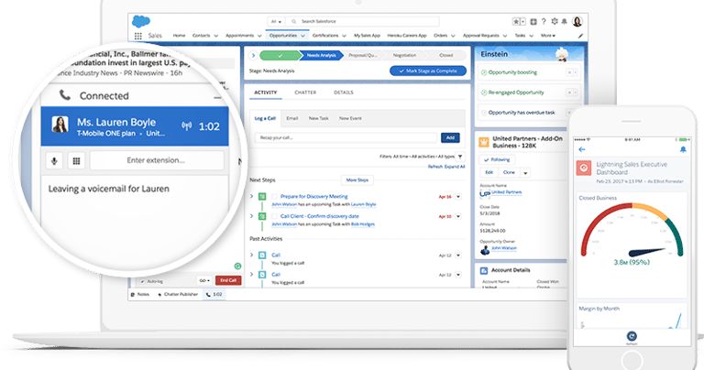Click the More Steps button
Image resolution: width=704 pixels, height=370 pixels.
point(357,180)
